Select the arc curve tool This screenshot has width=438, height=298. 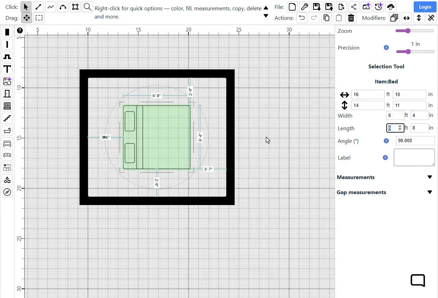[63, 7]
